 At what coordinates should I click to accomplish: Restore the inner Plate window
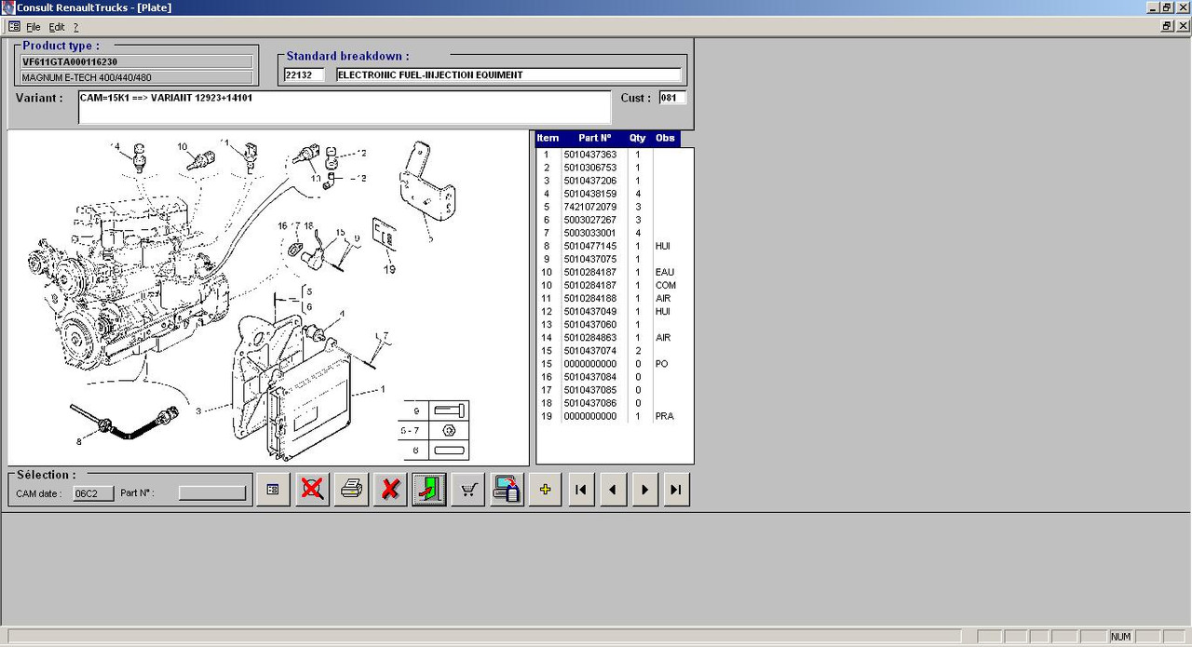[1167, 27]
